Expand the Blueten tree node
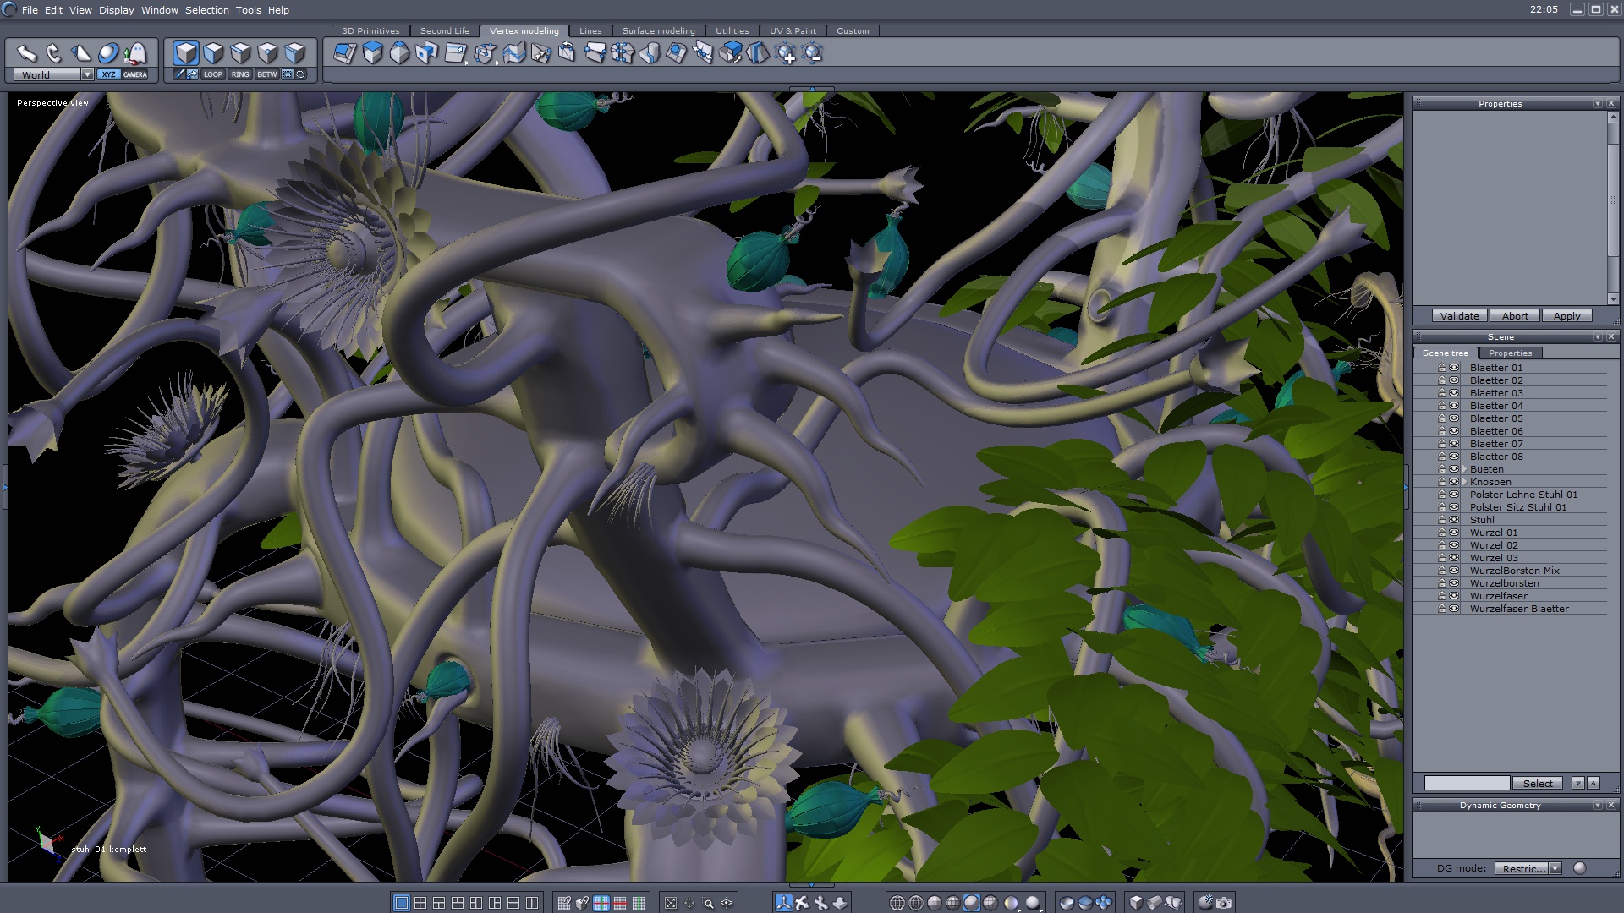 1464,469
